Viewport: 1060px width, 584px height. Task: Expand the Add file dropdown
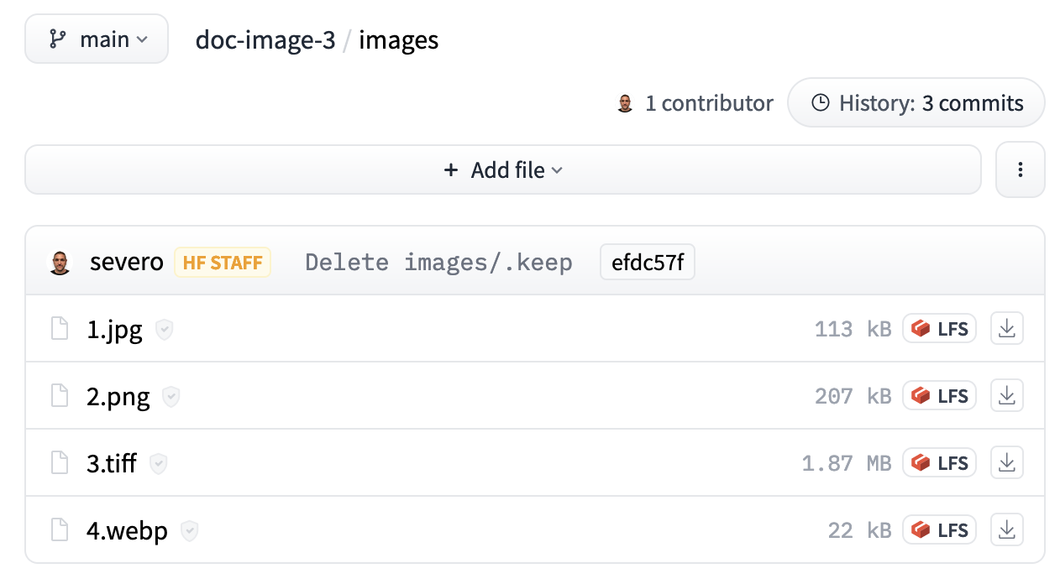point(503,170)
